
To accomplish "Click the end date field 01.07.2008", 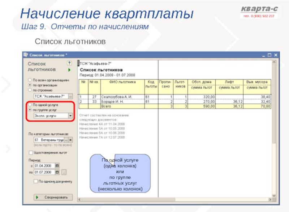I will tap(44, 172).
